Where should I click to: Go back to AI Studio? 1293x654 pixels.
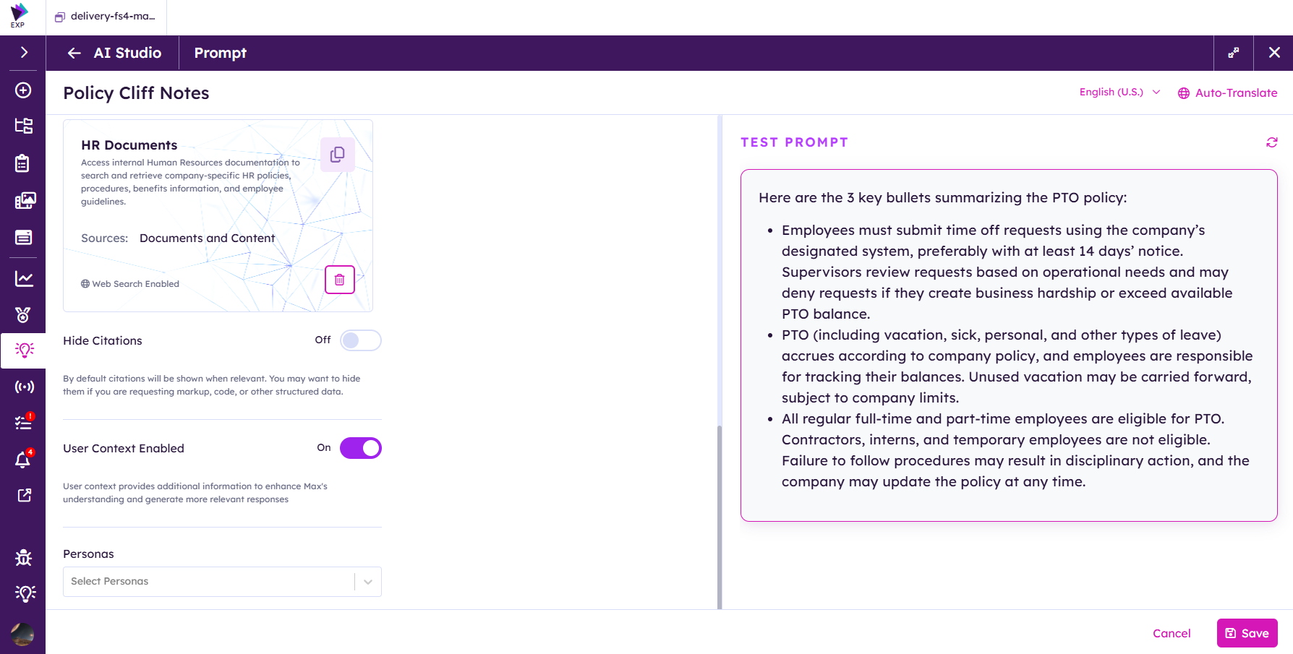114,53
